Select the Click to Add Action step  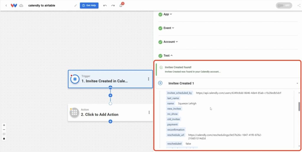(110, 113)
